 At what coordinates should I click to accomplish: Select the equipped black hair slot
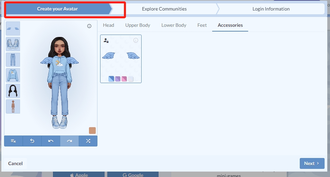pos(13,91)
